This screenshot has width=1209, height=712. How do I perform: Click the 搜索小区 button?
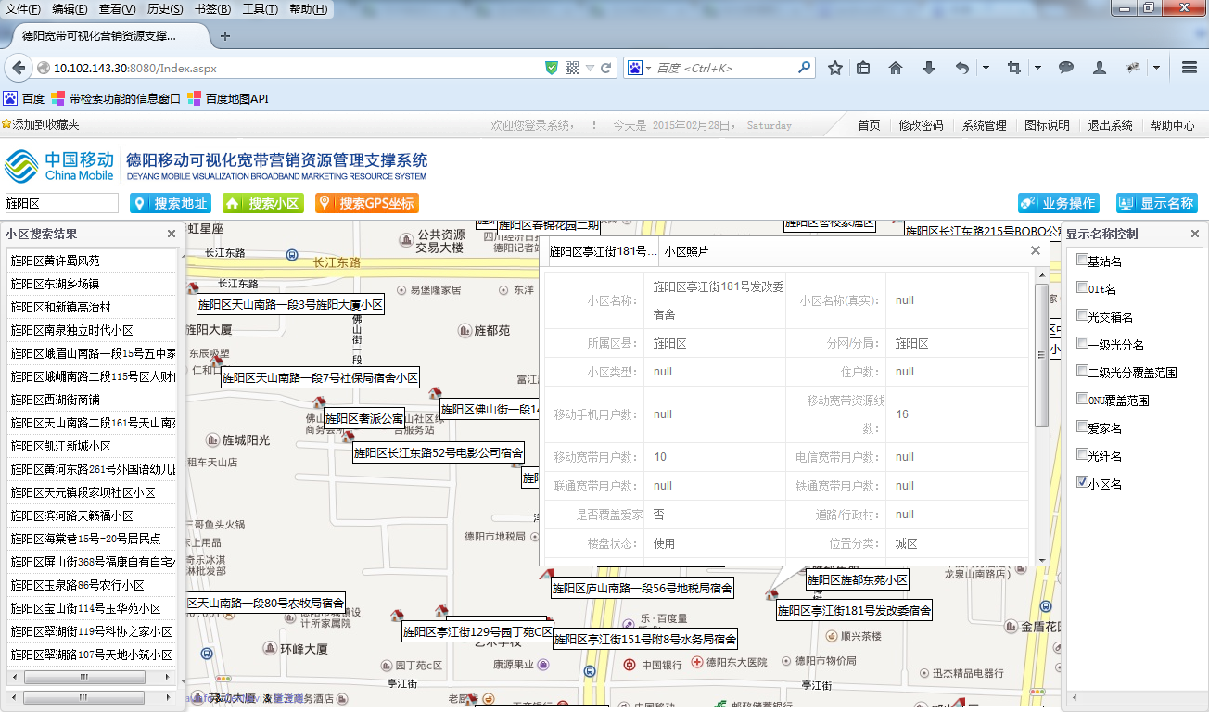pos(263,204)
